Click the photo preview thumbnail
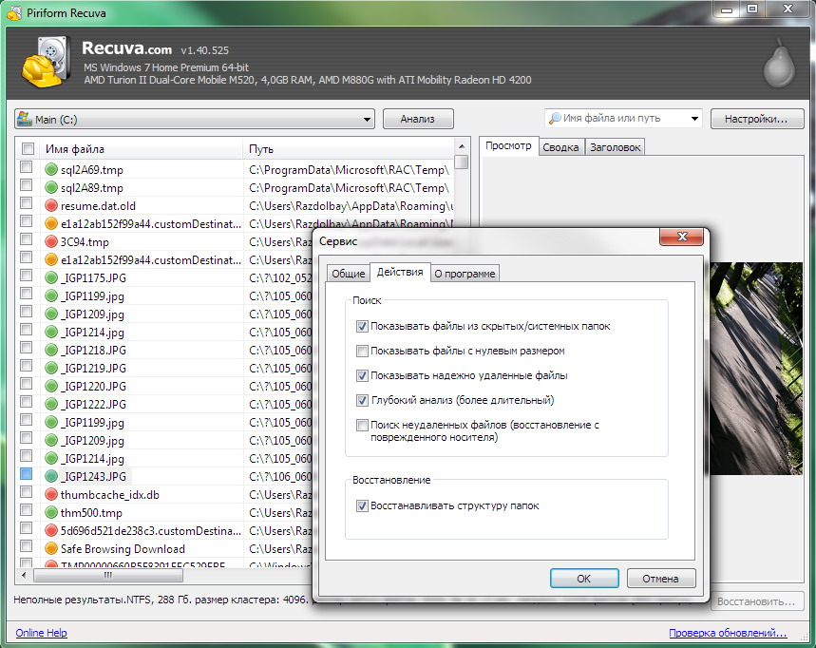This screenshot has width=816, height=648. (x=756, y=368)
